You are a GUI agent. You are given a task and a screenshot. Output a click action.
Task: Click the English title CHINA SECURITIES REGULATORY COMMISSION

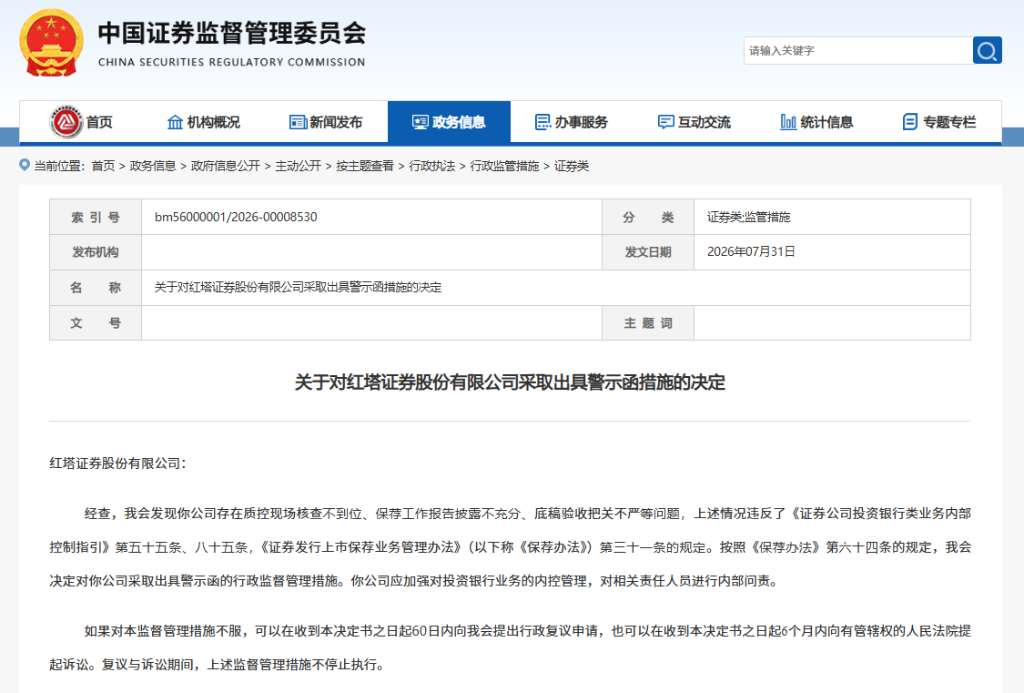pos(232,62)
